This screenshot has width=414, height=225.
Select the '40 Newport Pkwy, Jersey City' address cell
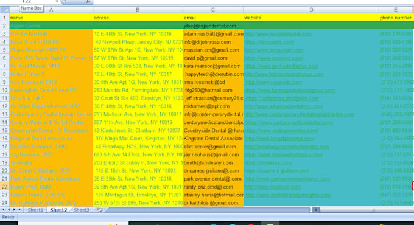(138, 42)
